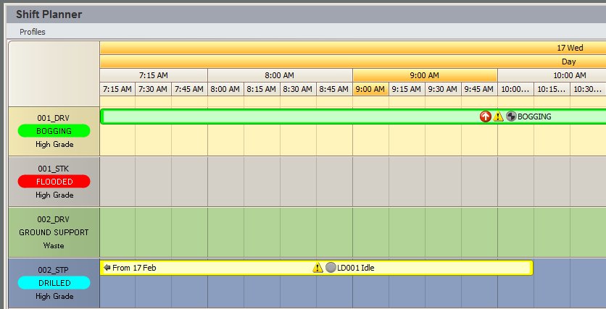Viewport: 606px width, 309px height.
Task: Click grey circle icon beside LD001 Idle
Action: pos(331,267)
